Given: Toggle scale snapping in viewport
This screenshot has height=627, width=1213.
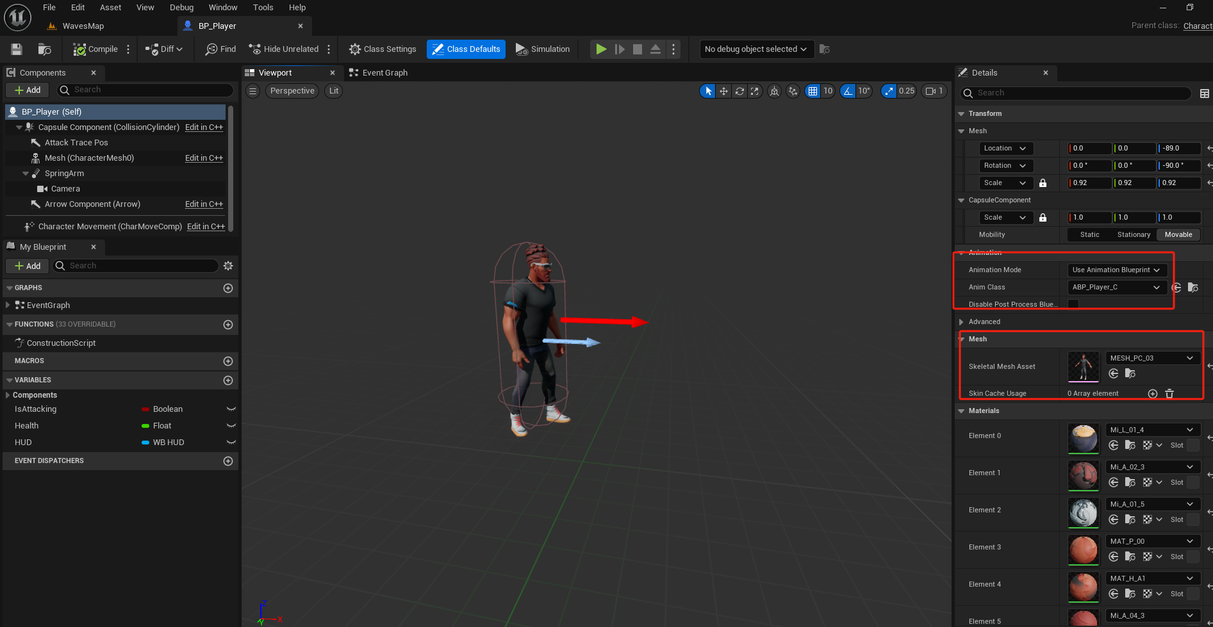Looking at the screenshot, I should click(889, 91).
